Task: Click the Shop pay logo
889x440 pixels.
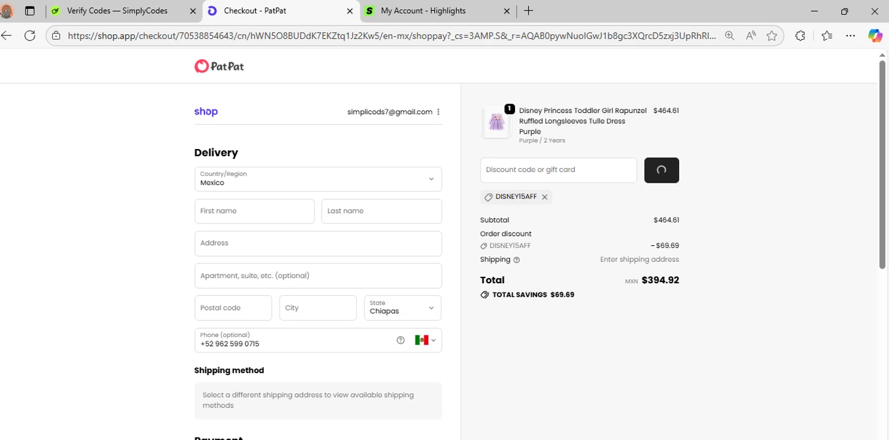Action: tap(206, 111)
